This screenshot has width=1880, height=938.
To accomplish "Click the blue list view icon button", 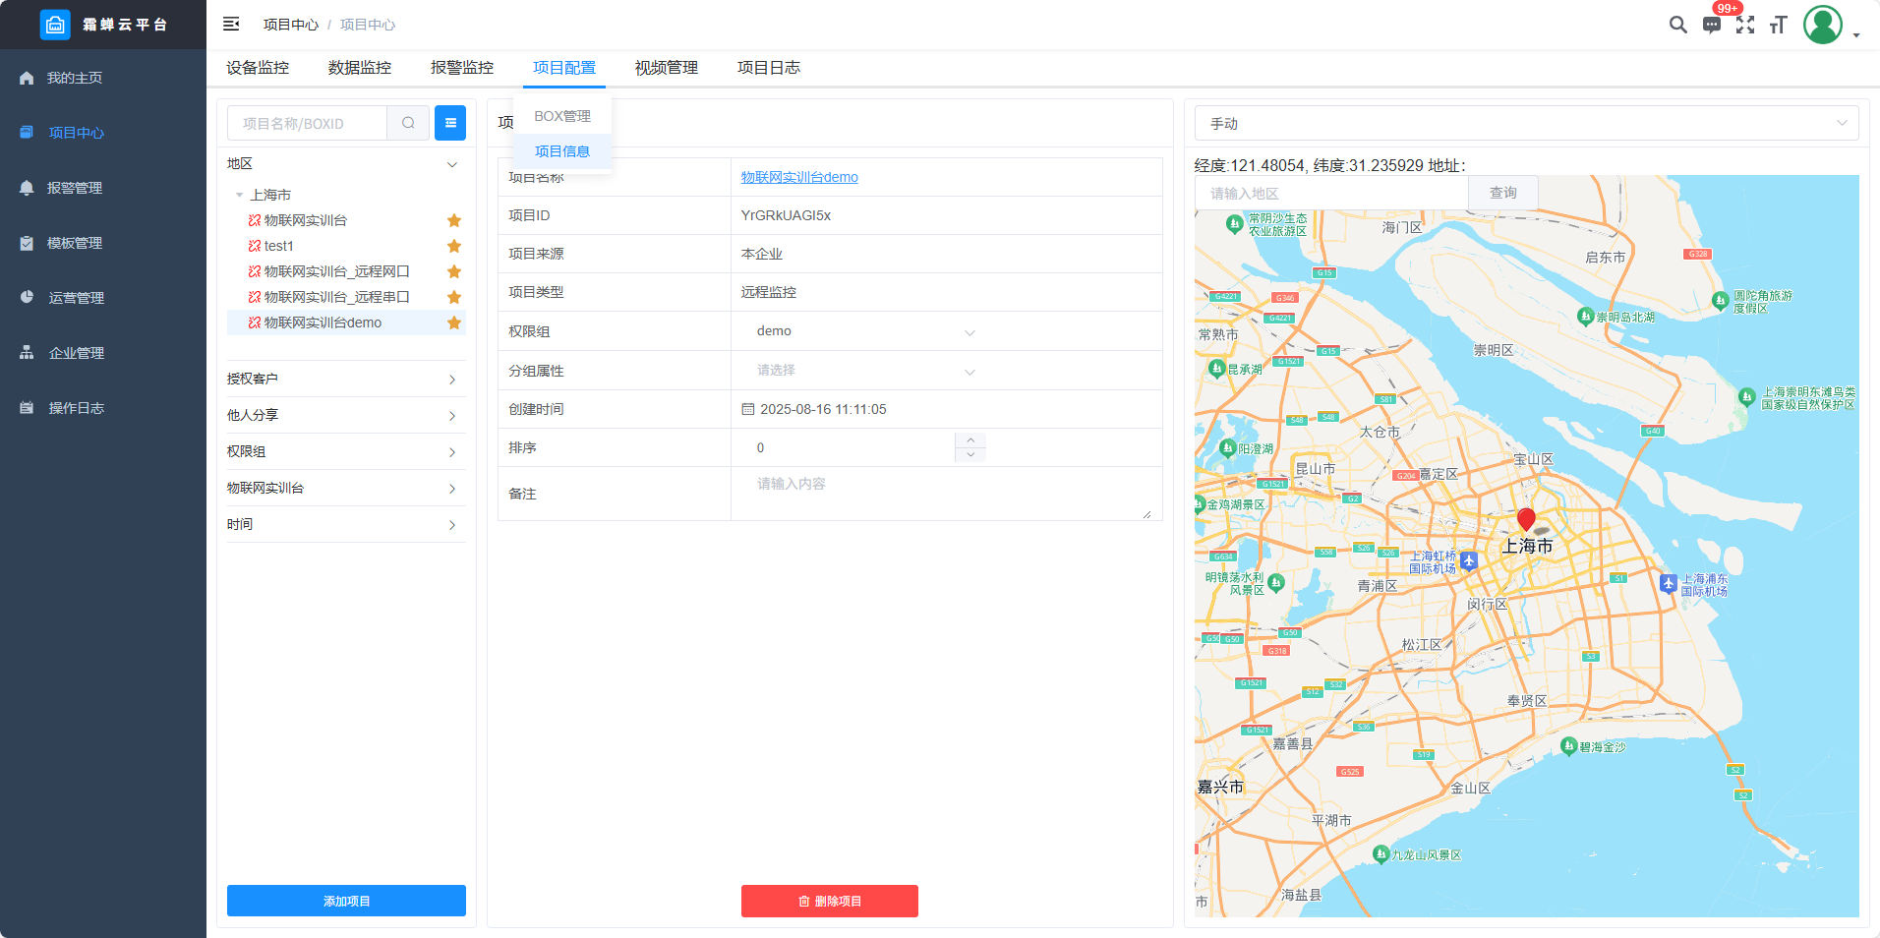I will point(450,123).
